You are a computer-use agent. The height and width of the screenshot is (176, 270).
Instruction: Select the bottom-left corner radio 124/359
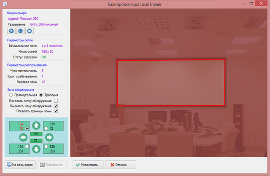27,147
